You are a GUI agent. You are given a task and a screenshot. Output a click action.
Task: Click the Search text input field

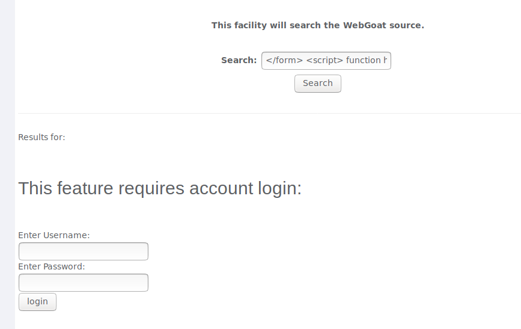point(326,61)
